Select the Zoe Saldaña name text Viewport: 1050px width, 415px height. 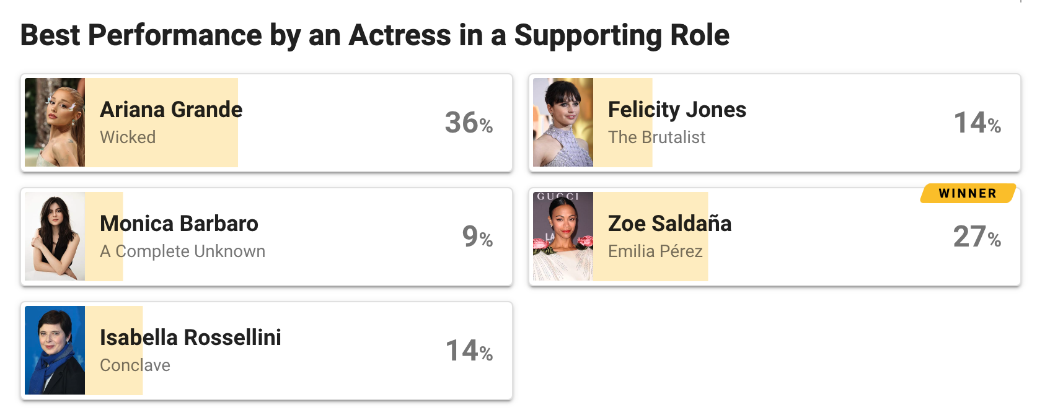(x=669, y=224)
